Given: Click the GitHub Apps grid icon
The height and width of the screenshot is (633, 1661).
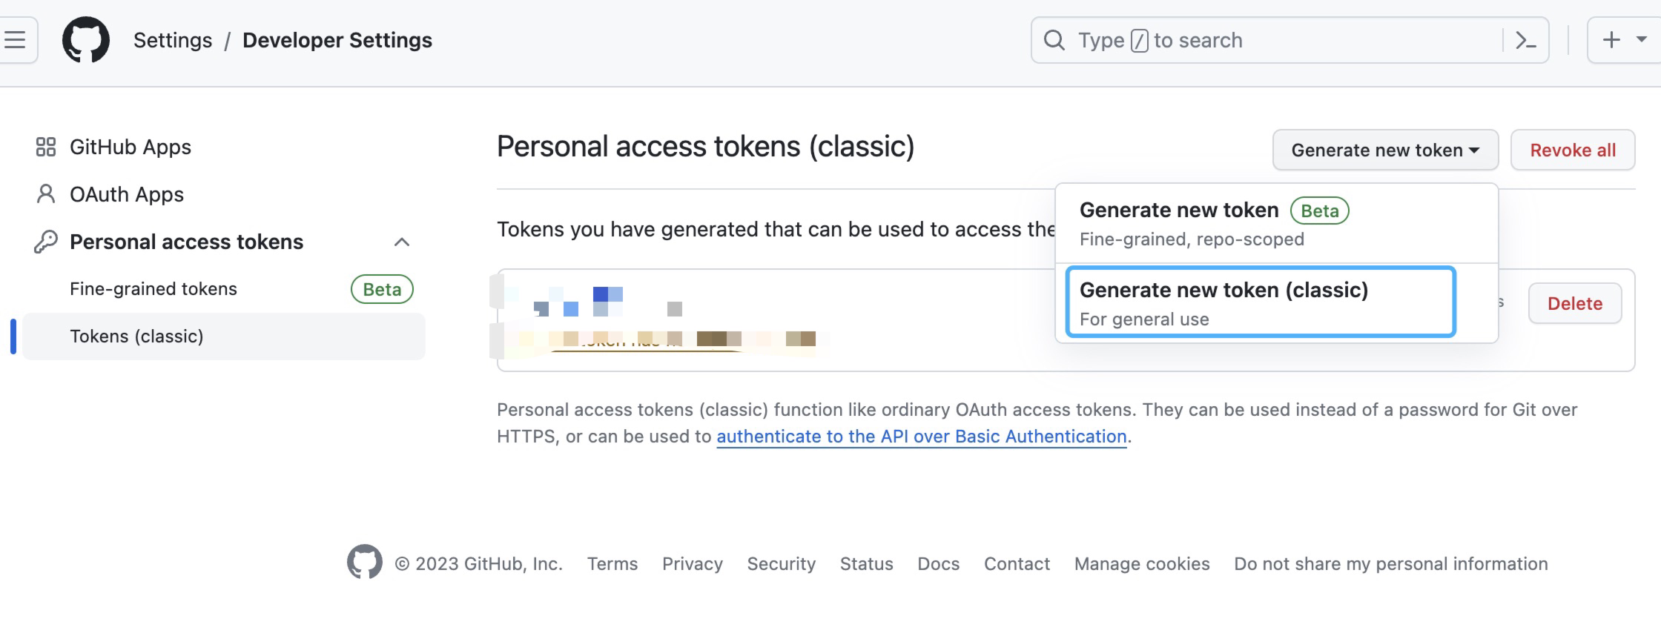Looking at the screenshot, I should (46, 147).
